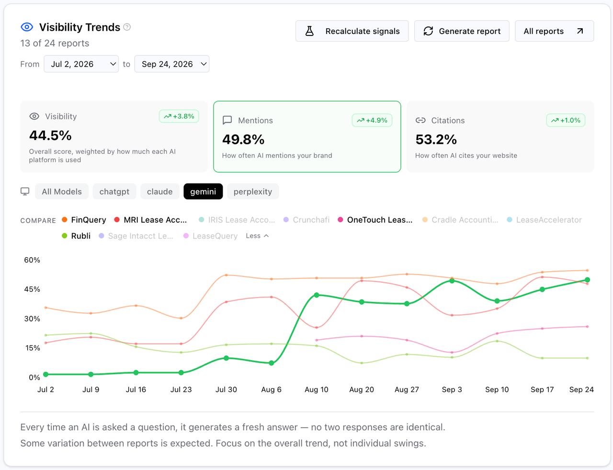Enable Sage Intacct Le... comparison series

(x=136, y=236)
